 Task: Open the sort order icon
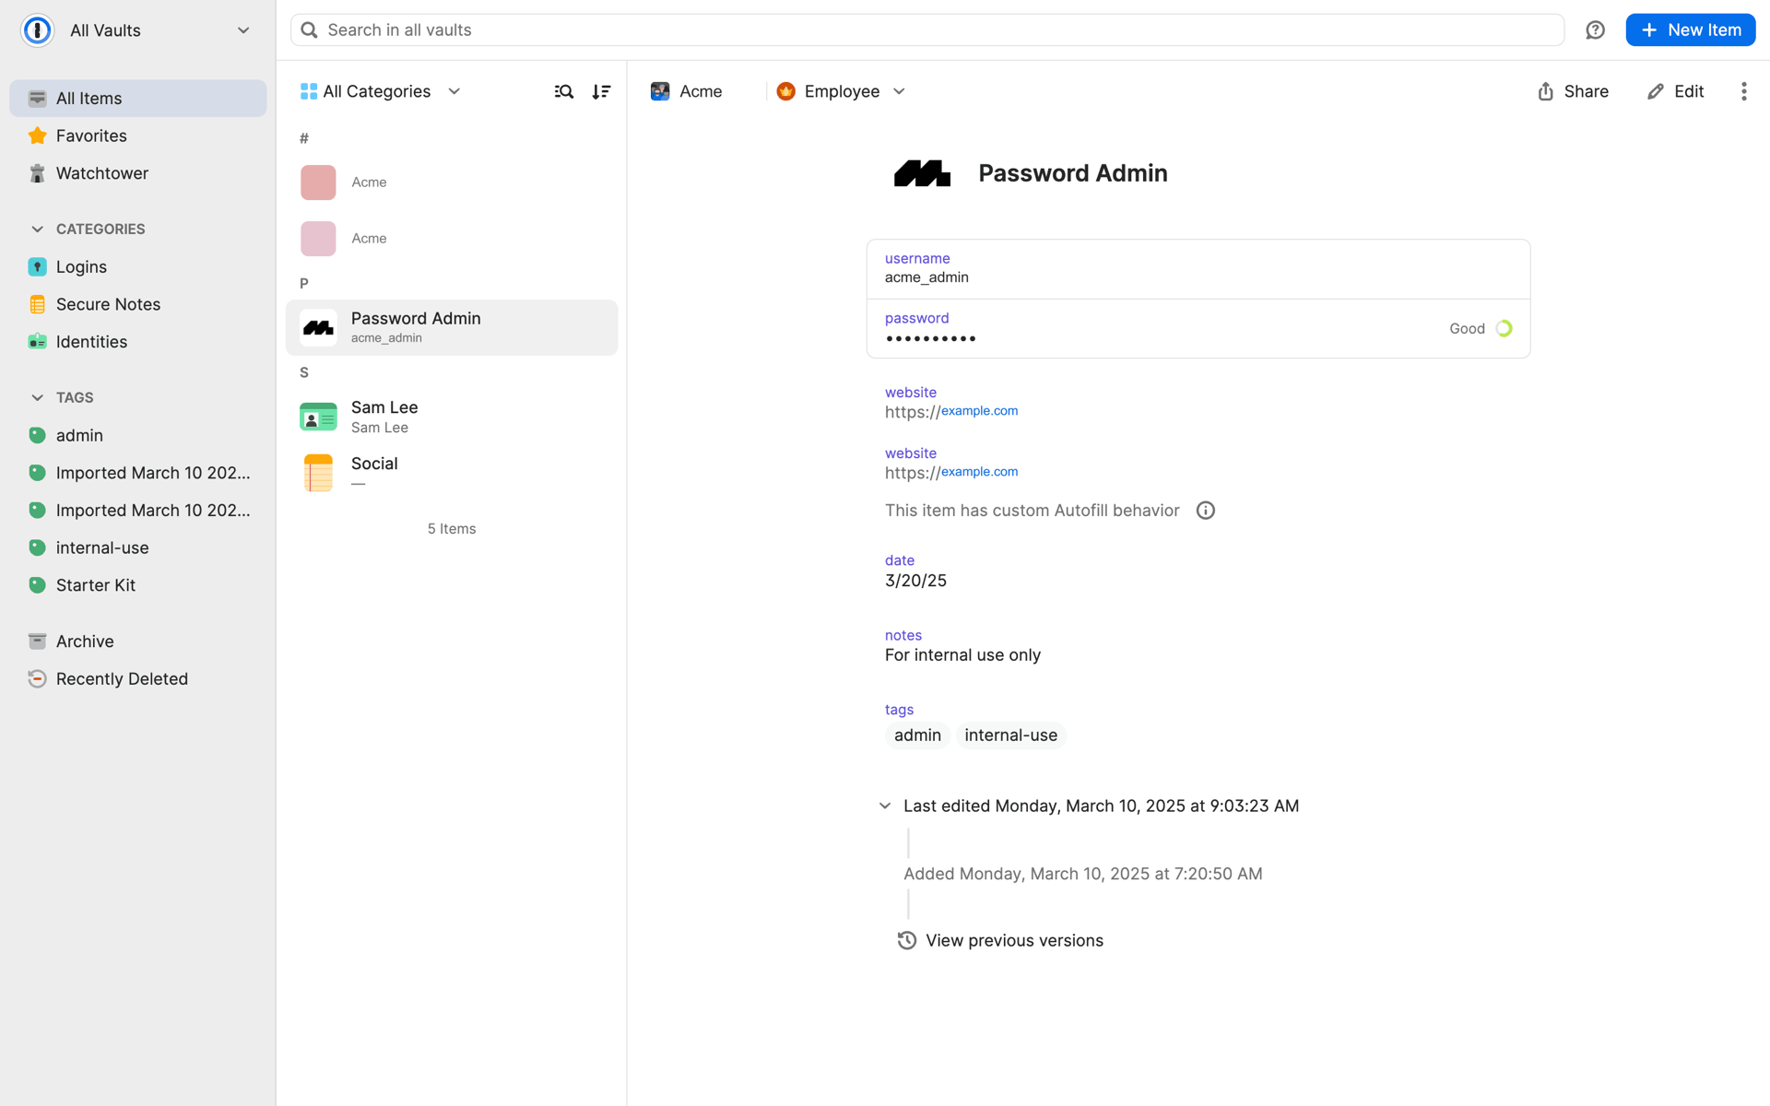[x=601, y=91]
